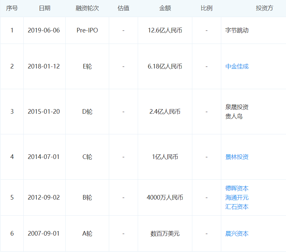The width and height of the screenshot is (286, 252).
Task: Select the amount 数百万美元
Action: click(x=165, y=233)
